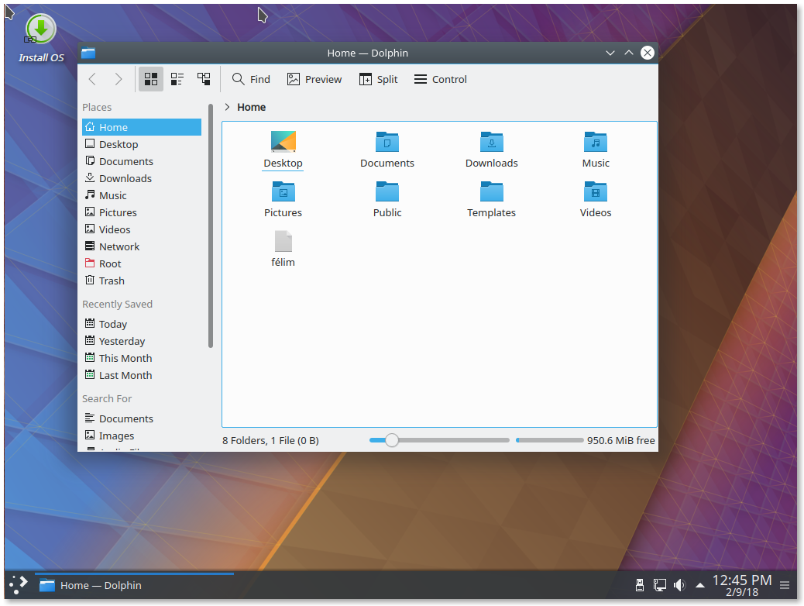This screenshot has width=804, height=606.
Task: Select Home in Places panel
Action: pyautogui.click(x=142, y=127)
